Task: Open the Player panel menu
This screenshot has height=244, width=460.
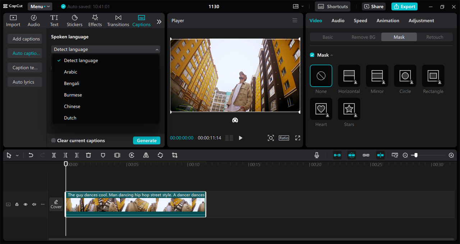Action: point(295,20)
